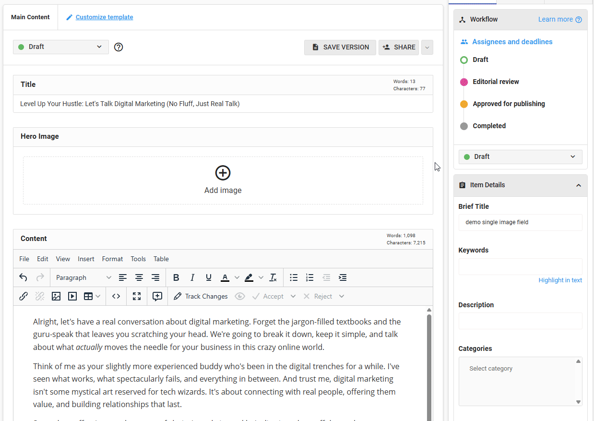Image resolution: width=594 pixels, height=421 pixels.
Task: Expand the Reject dropdown arrow
Action: pos(342,296)
